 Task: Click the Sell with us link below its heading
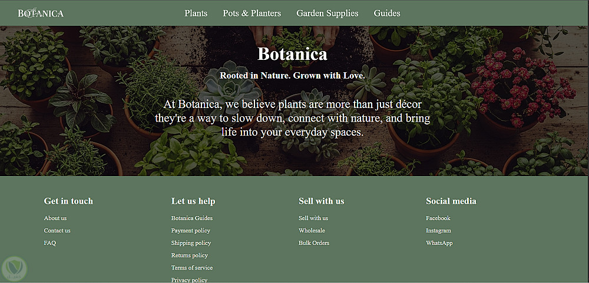(x=313, y=218)
